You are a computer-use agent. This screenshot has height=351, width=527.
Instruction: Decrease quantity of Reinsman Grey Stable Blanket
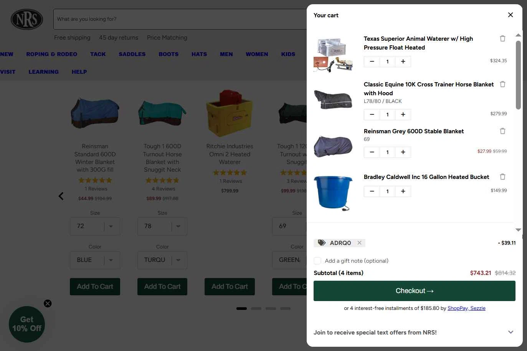point(372,152)
